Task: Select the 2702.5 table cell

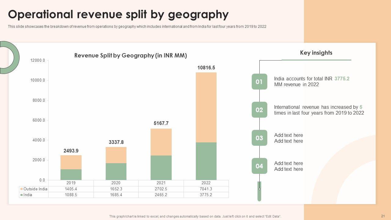Action: [x=161, y=189]
